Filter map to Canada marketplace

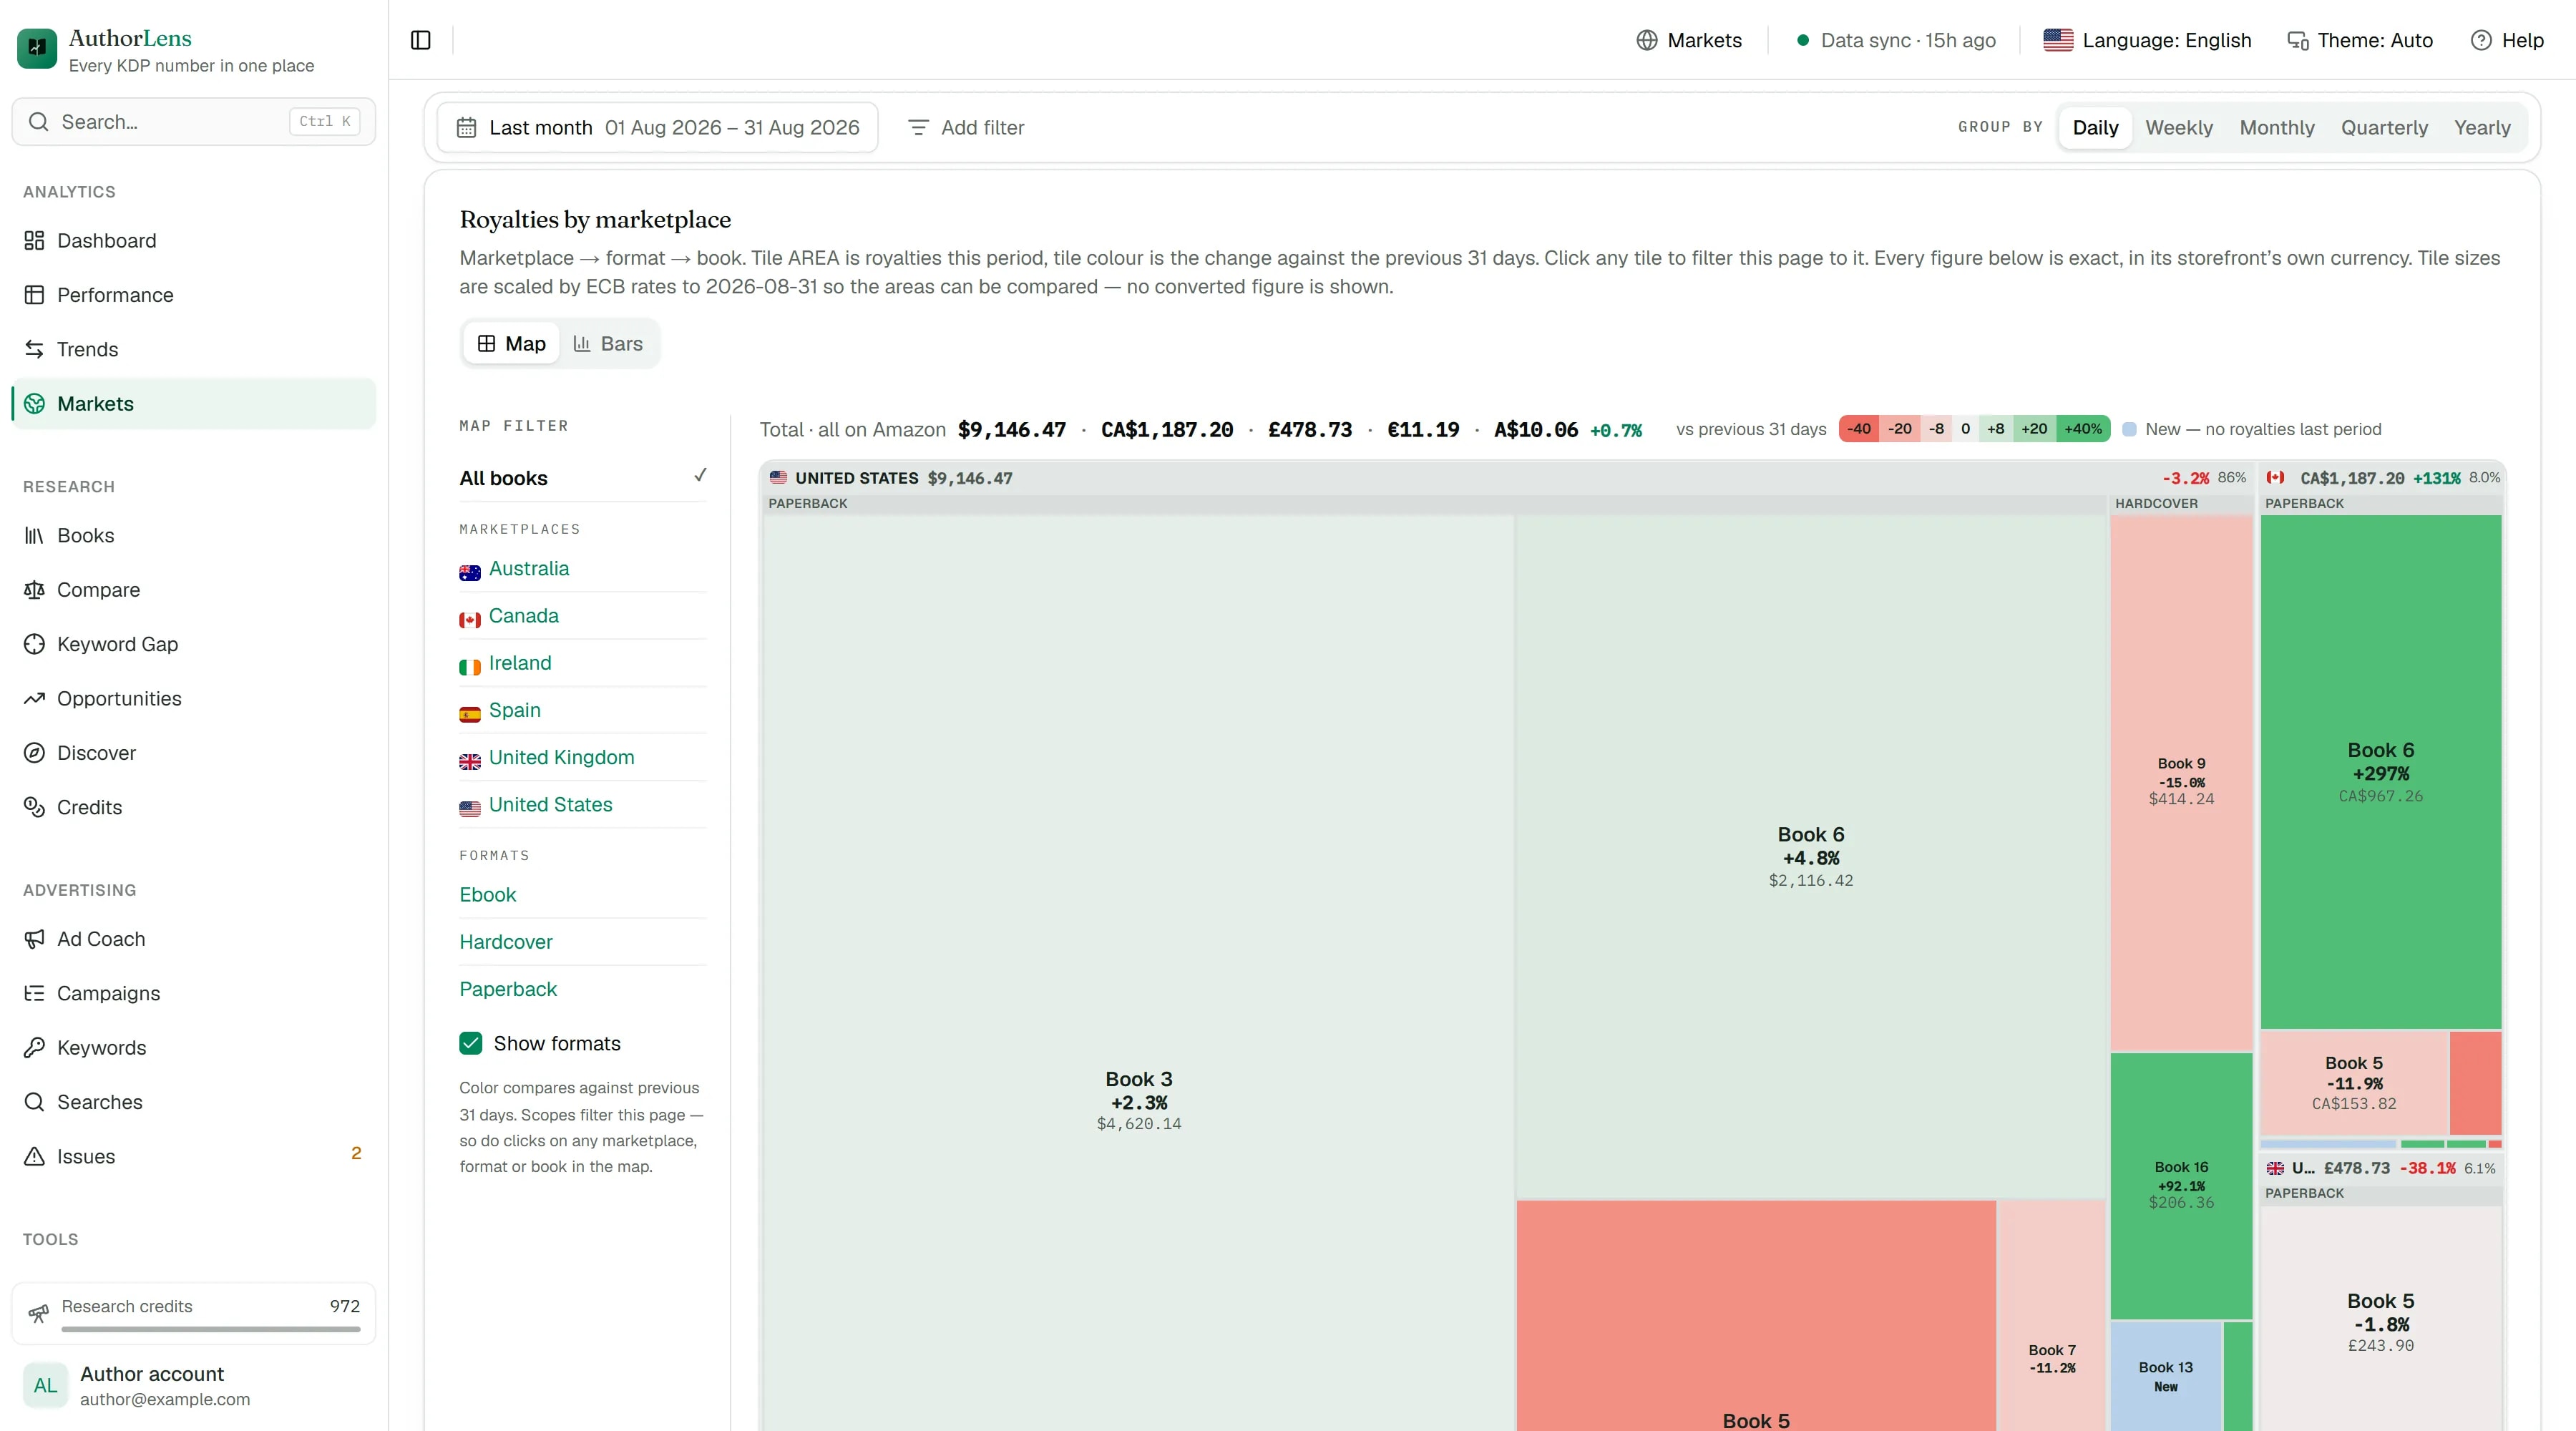tap(583, 615)
